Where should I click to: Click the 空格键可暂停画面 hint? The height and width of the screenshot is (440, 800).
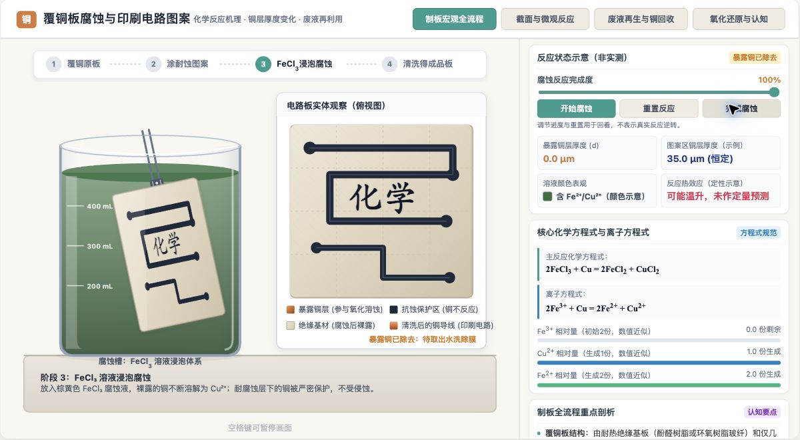pyautogui.click(x=260, y=427)
